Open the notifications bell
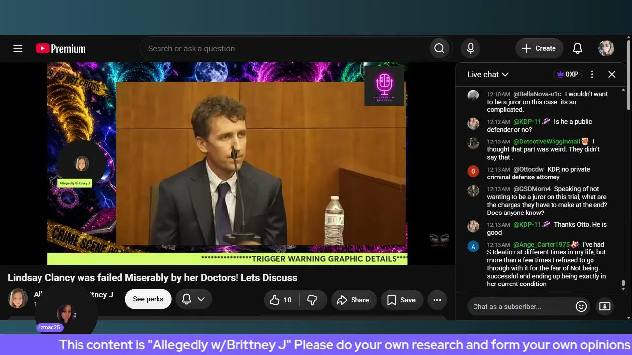Viewport: 632px width, 355px height. [x=577, y=48]
